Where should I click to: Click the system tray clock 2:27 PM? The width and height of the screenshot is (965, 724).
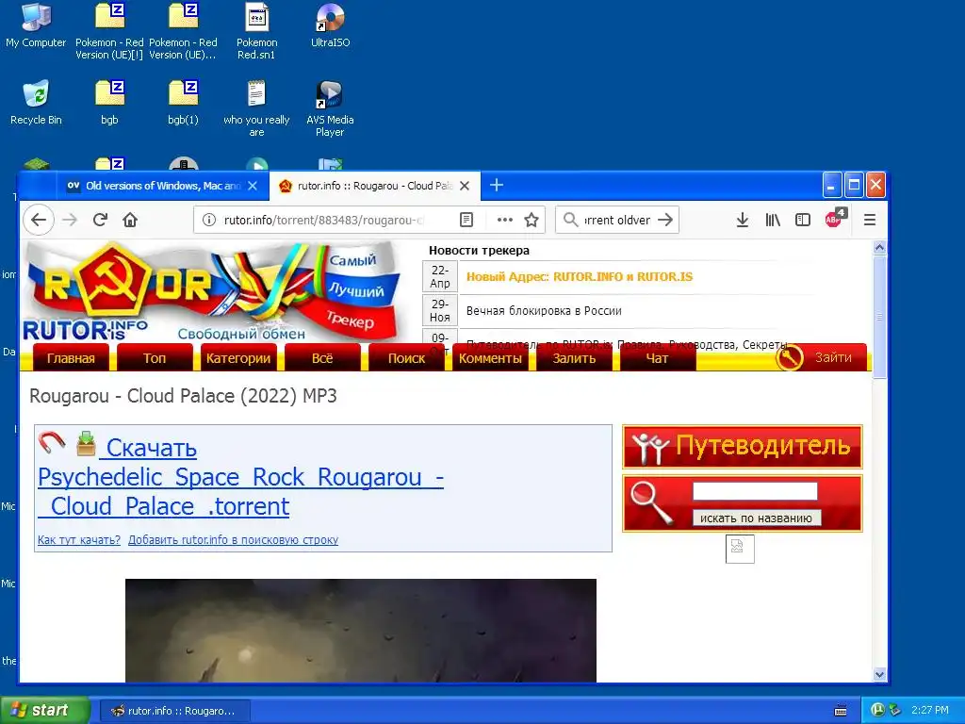coord(930,710)
